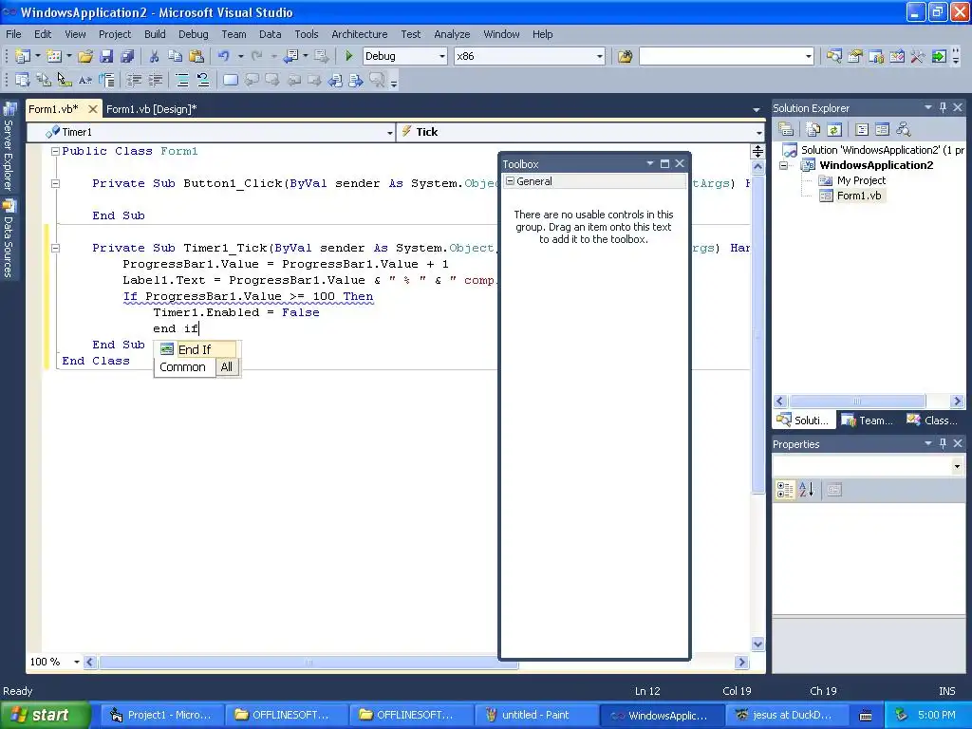Save the current file with the floppy icon

(106, 56)
